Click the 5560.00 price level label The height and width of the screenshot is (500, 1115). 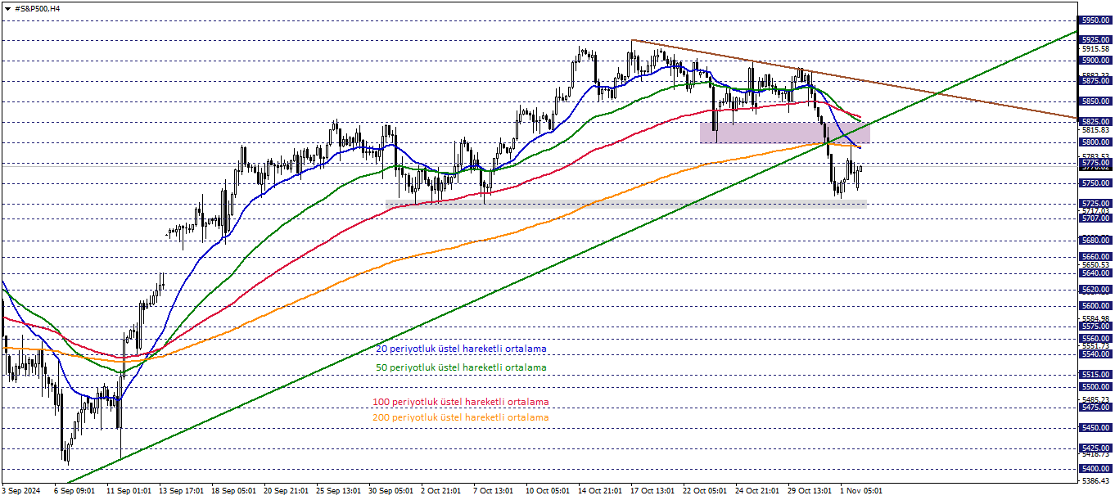pyautogui.click(x=1095, y=338)
